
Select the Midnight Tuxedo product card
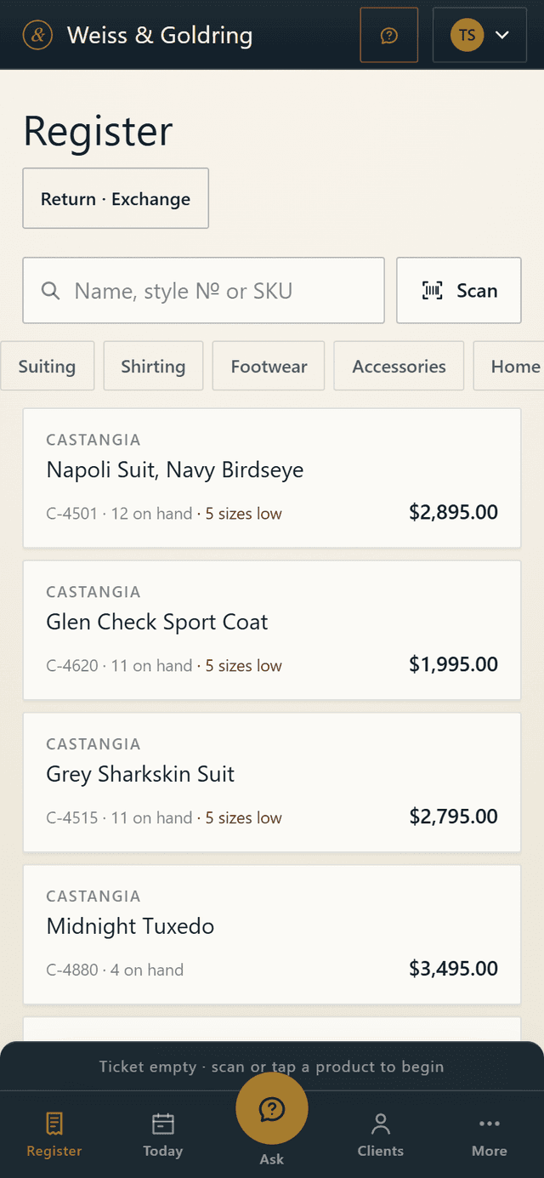[x=272, y=935]
